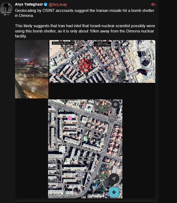Click the Shapira Garden map label
The height and width of the screenshot is (203, 177).
[103, 176]
